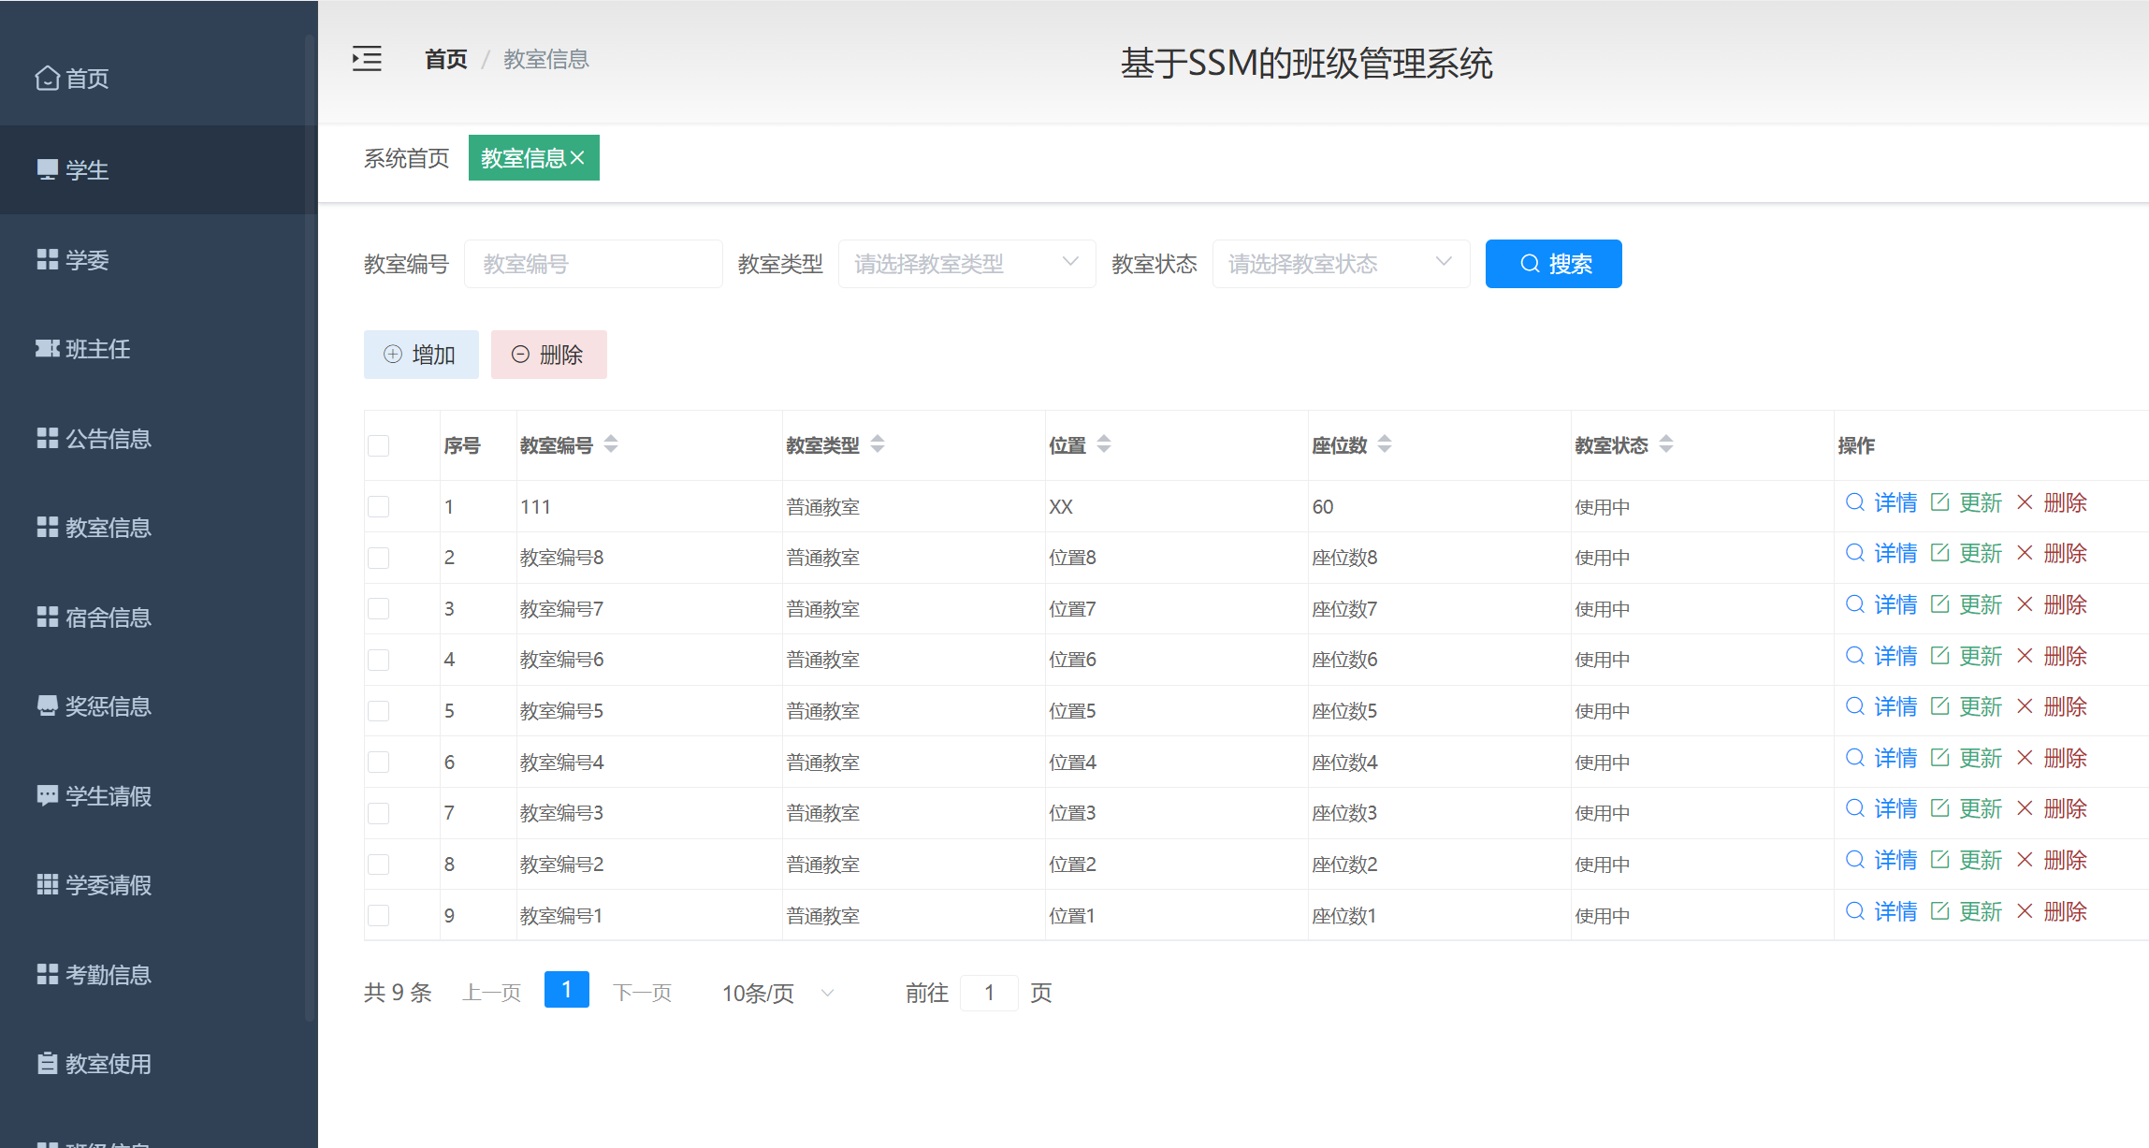Click the 上一页 pagination button
Image resolution: width=2149 pixels, height=1148 pixels.
pyautogui.click(x=491, y=993)
